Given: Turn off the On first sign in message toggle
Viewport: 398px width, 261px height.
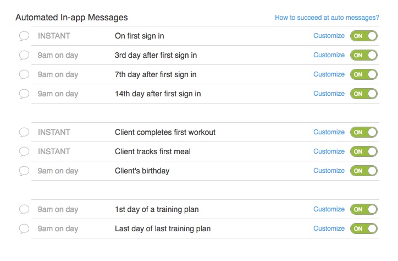Looking at the screenshot, I should coord(364,36).
